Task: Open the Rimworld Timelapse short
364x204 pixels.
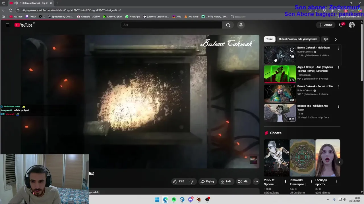Action: (x=302, y=158)
